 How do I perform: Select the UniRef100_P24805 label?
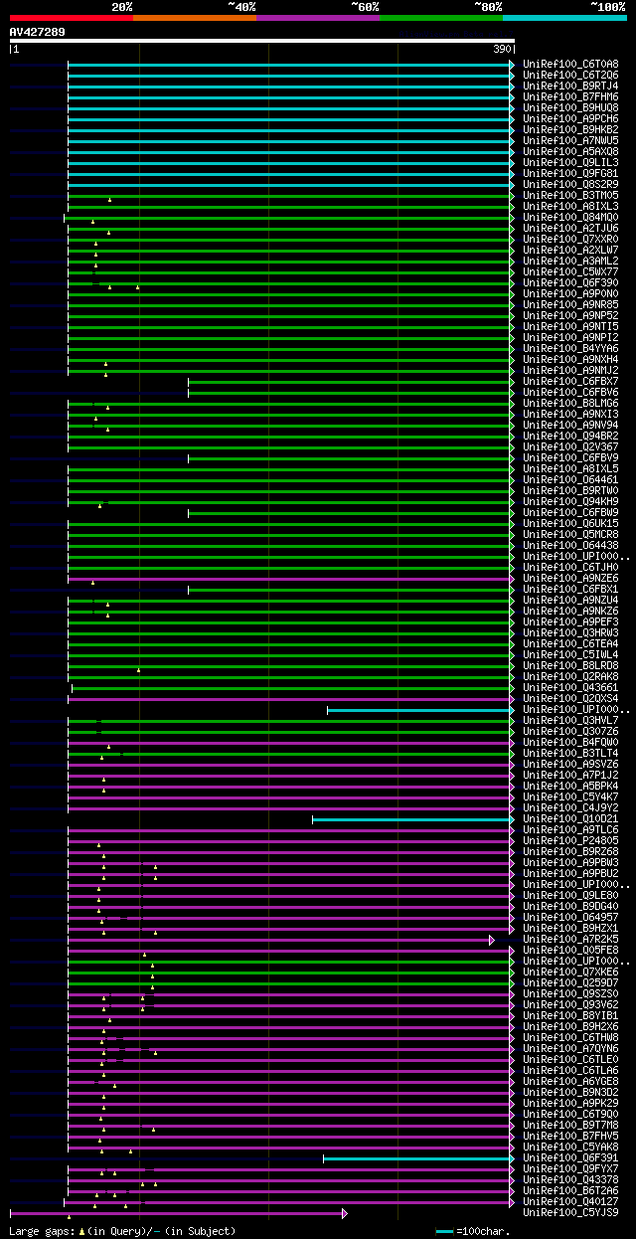[570, 840]
